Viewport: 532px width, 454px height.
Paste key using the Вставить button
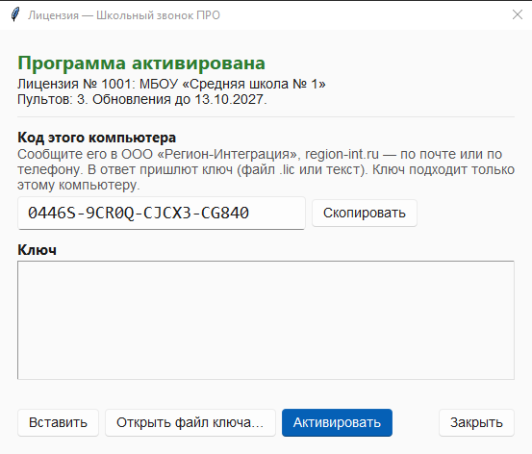(58, 423)
